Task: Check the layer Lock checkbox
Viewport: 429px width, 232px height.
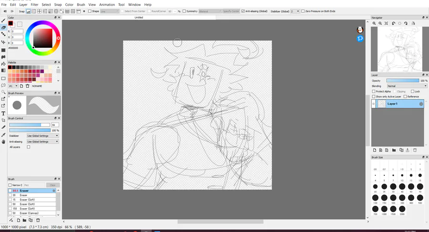Action: click(413, 92)
